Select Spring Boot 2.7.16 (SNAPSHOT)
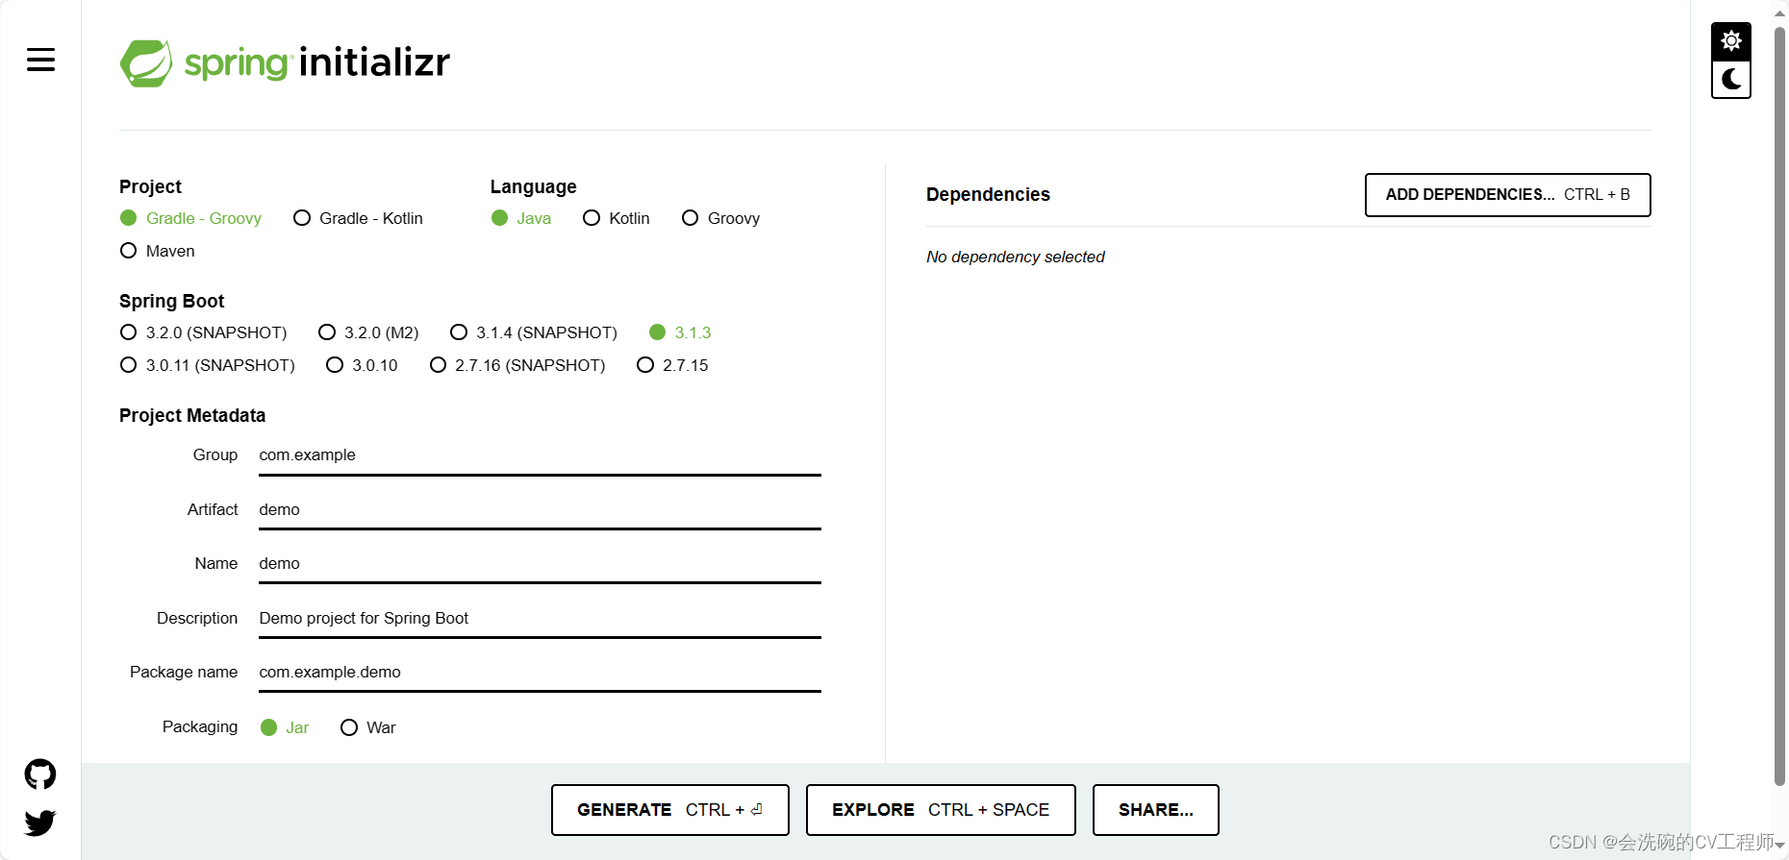Viewport: 1789px width, 860px height. (517, 365)
